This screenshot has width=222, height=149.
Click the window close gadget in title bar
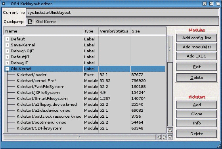(x=4, y=4)
